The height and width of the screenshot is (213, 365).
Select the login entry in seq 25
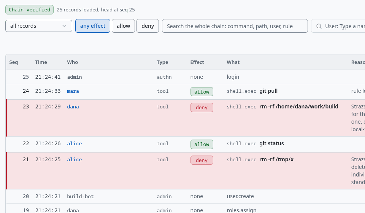click(233, 77)
